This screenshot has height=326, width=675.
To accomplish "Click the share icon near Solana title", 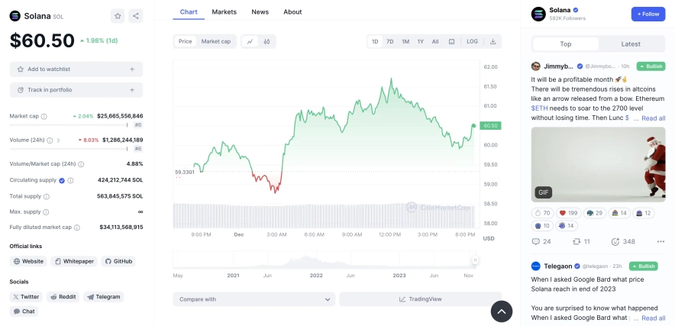I will [x=135, y=15].
